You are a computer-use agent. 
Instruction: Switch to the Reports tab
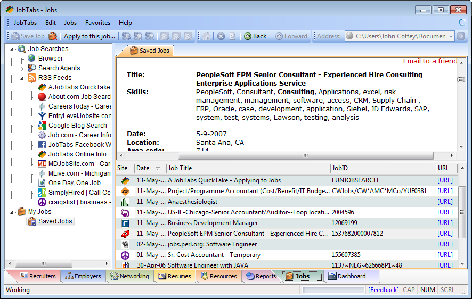pyautogui.click(x=261, y=276)
